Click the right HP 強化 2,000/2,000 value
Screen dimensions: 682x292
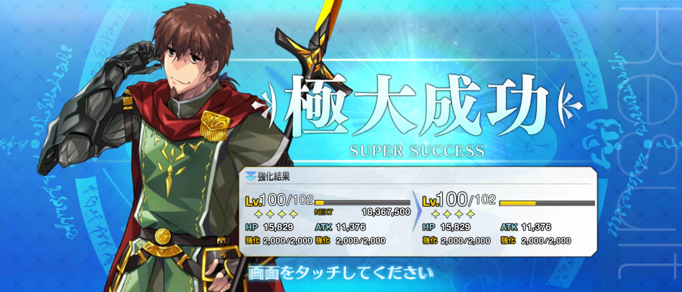[x=465, y=241]
